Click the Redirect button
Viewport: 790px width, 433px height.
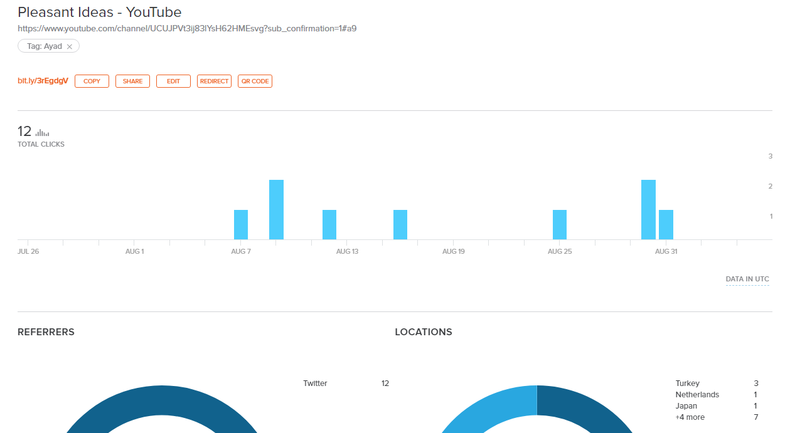(214, 81)
